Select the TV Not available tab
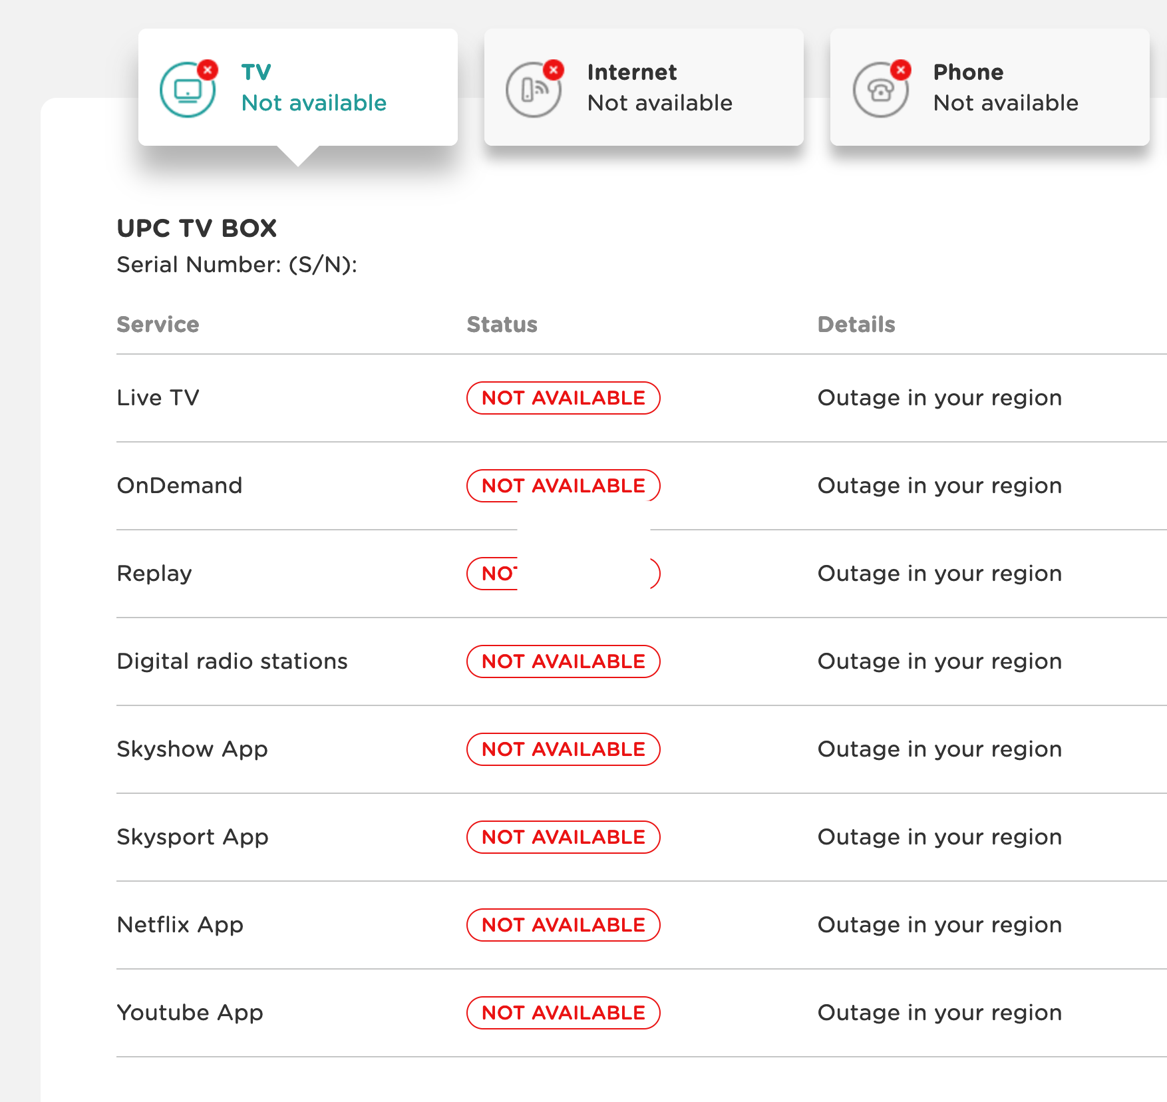The height and width of the screenshot is (1102, 1167). click(297, 87)
